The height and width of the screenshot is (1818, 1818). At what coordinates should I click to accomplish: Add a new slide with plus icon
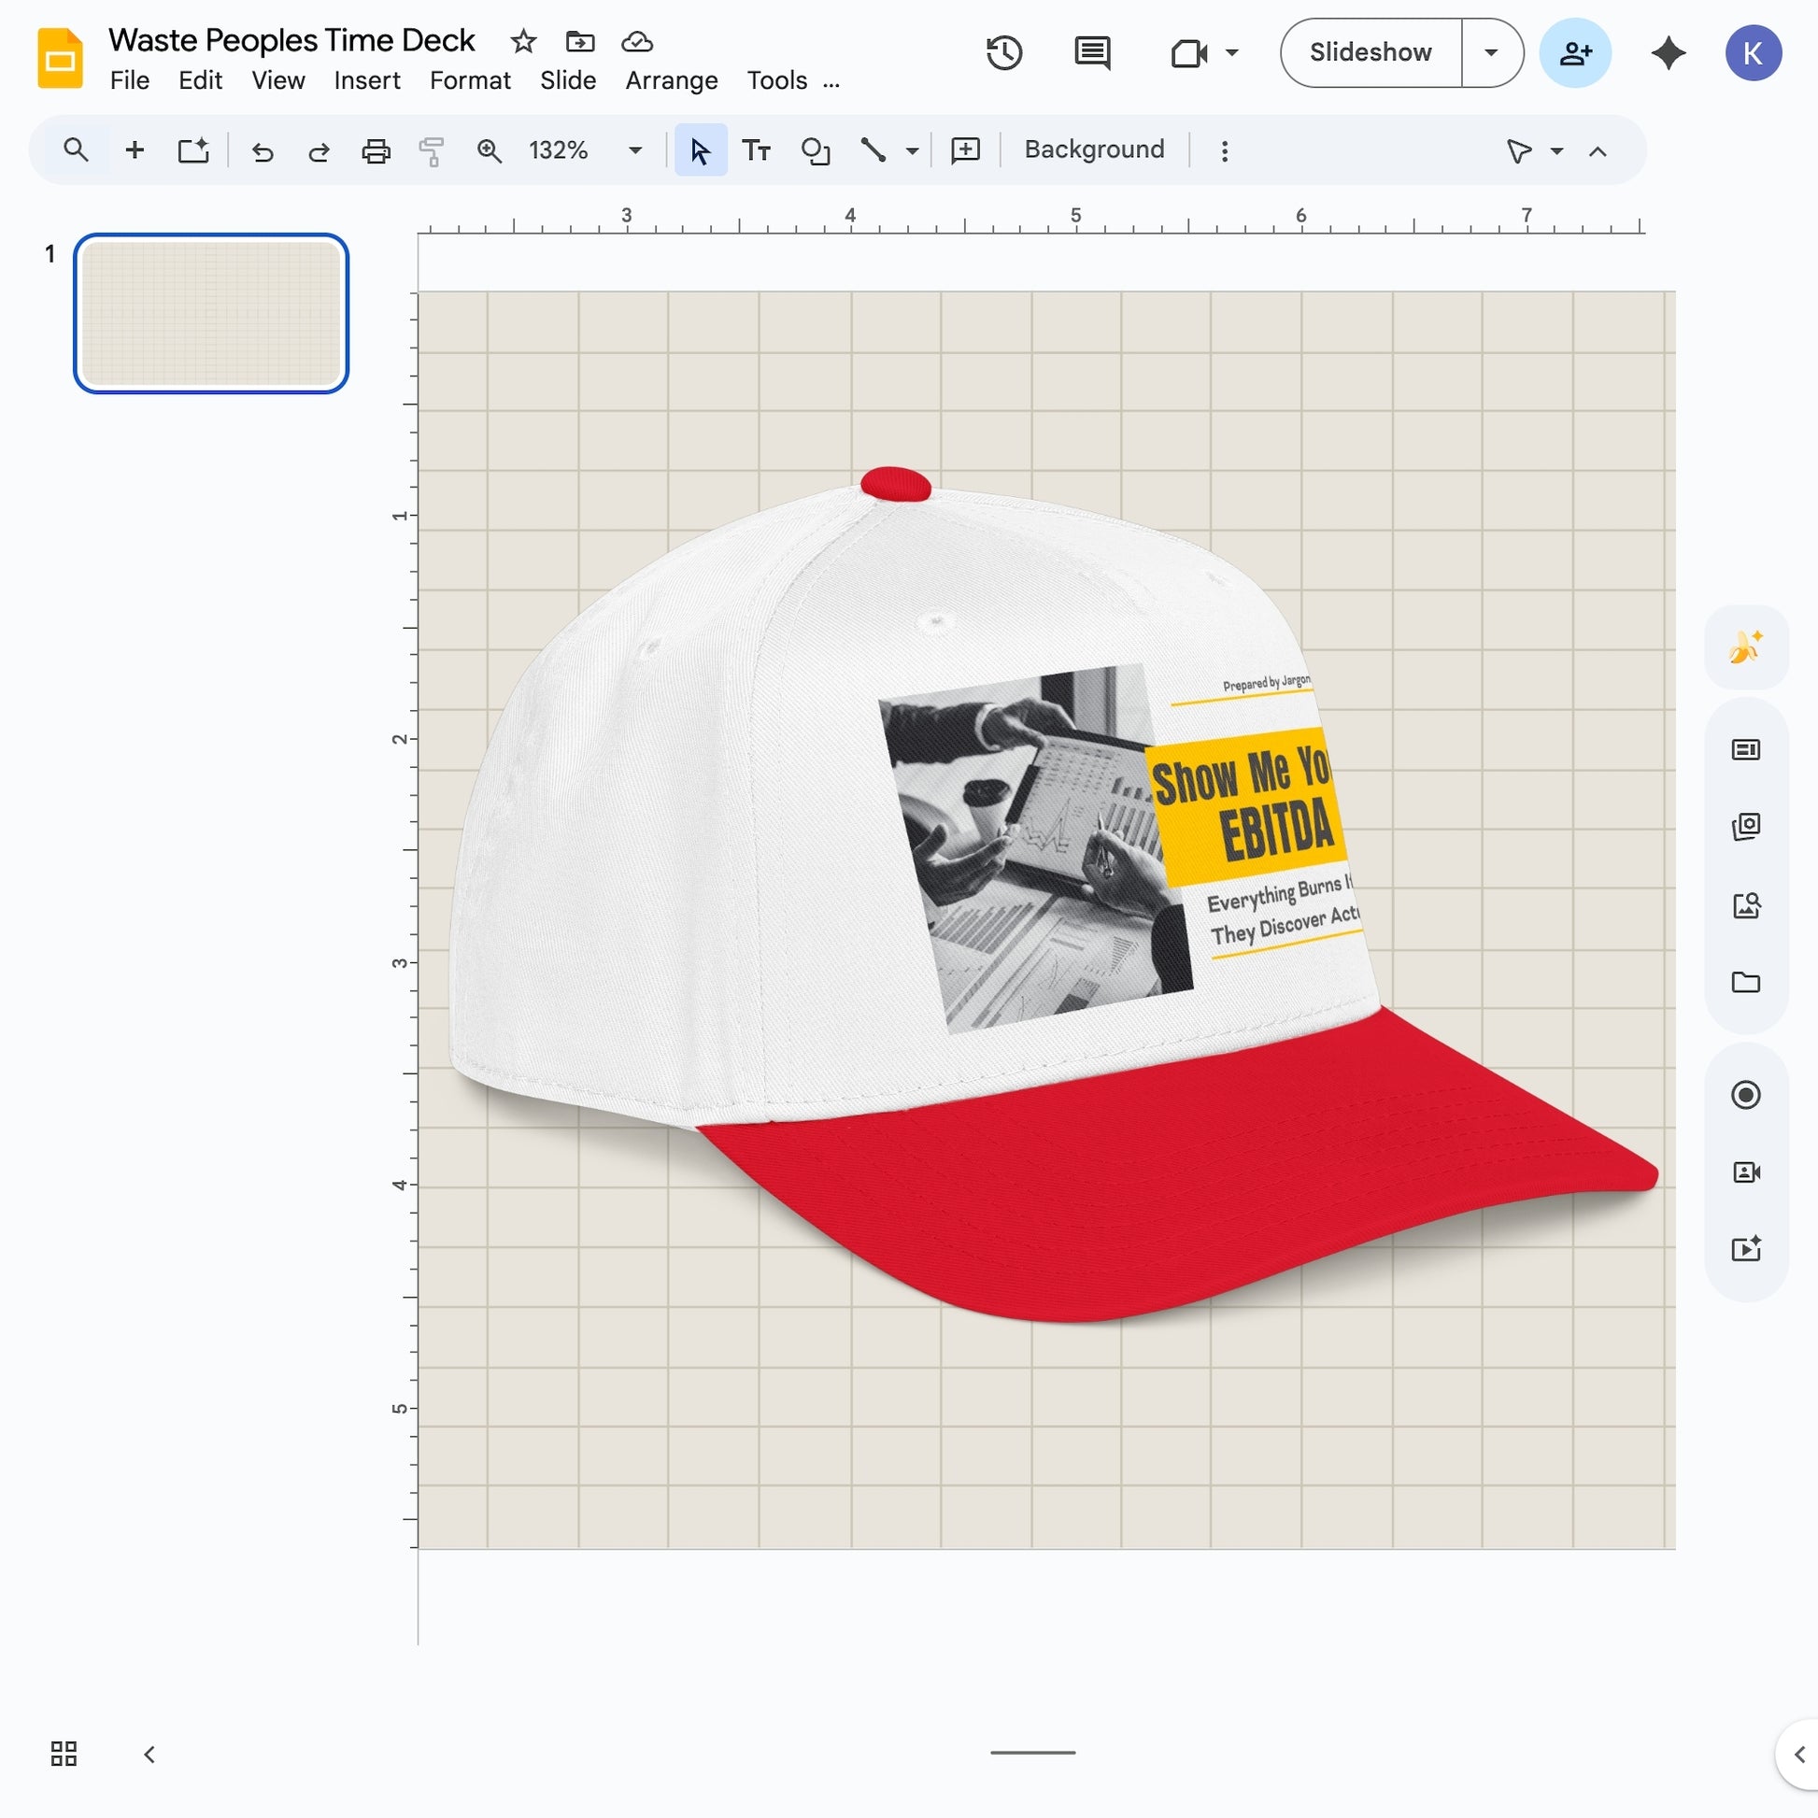click(135, 149)
